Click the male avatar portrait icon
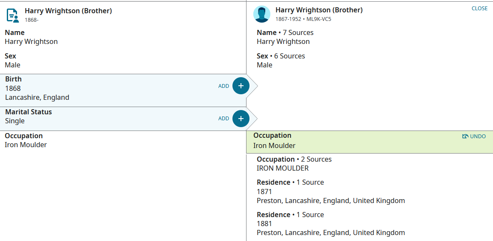Viewport: 493px width, 241px height. (261, 14)
